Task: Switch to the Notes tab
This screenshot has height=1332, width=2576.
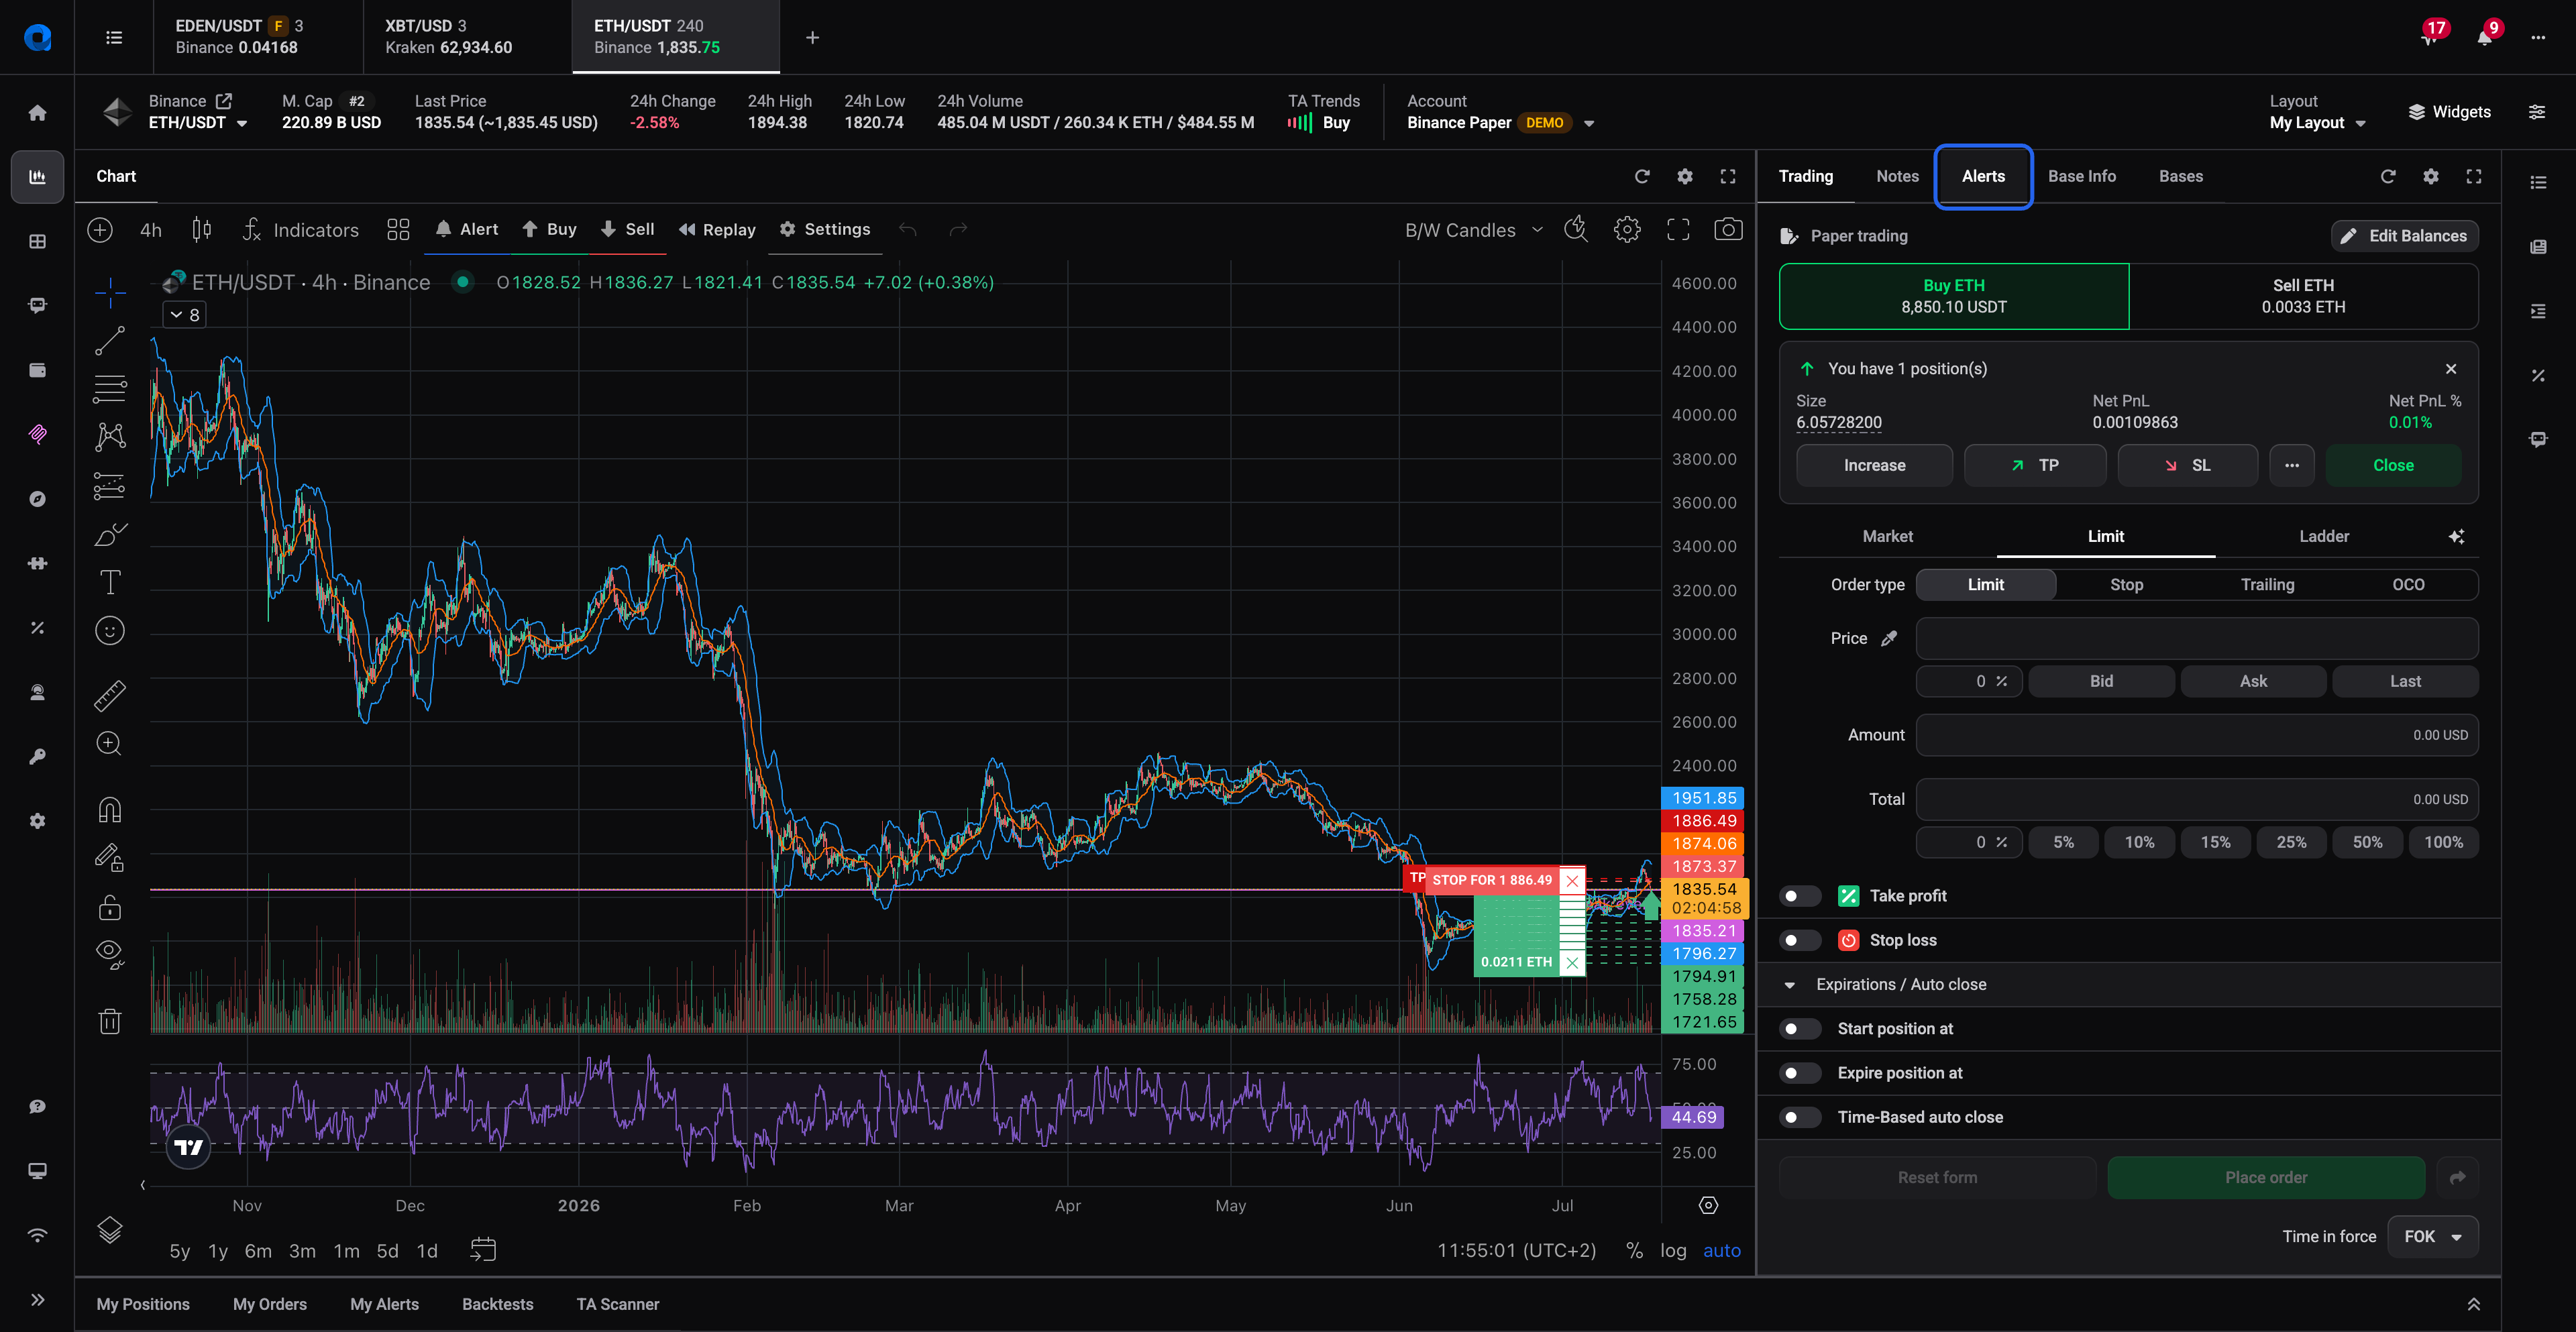Action: (x=1897, y=176)
